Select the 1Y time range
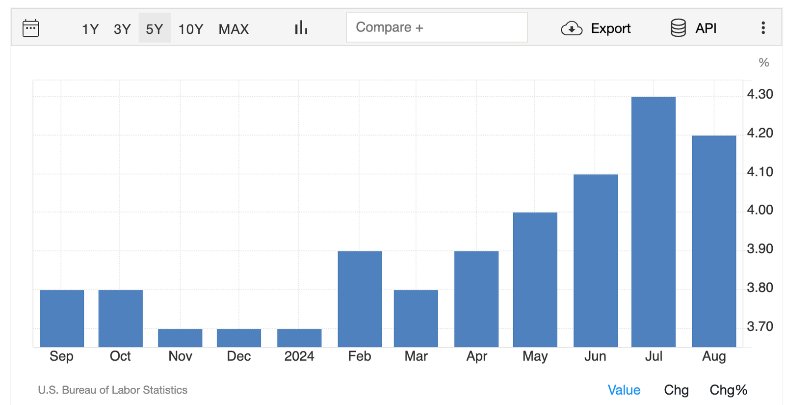785x405 pixels. [x=90, y=29]
